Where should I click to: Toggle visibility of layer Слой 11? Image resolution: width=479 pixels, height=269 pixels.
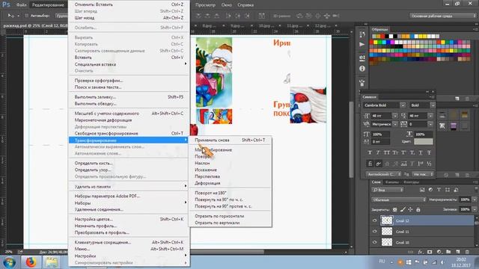coord(374,232)
